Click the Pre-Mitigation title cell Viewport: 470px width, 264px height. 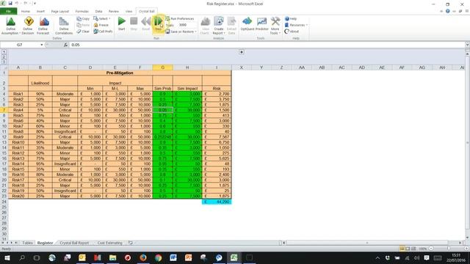click(120, 73)
